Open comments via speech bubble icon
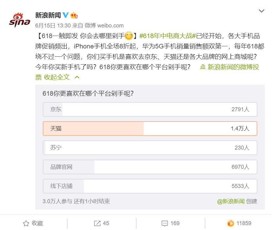The image size is (272, 230). (x=165, y=223)
